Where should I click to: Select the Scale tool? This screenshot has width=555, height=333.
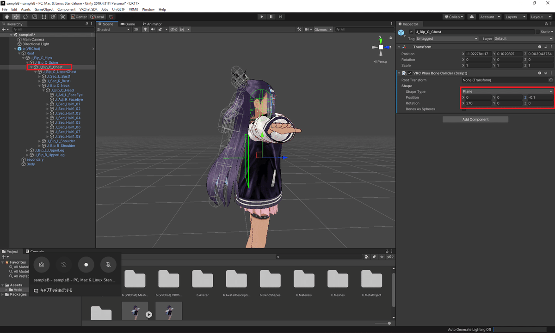[x=34, y=17]
